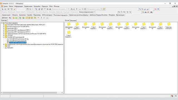
Task: Open the Территор... сметные н... folder thumbnail
Action: click(169, 26)
